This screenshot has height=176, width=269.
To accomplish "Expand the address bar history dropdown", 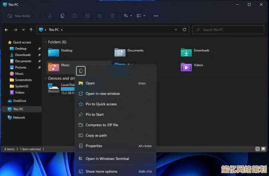I will click(176, 30).
